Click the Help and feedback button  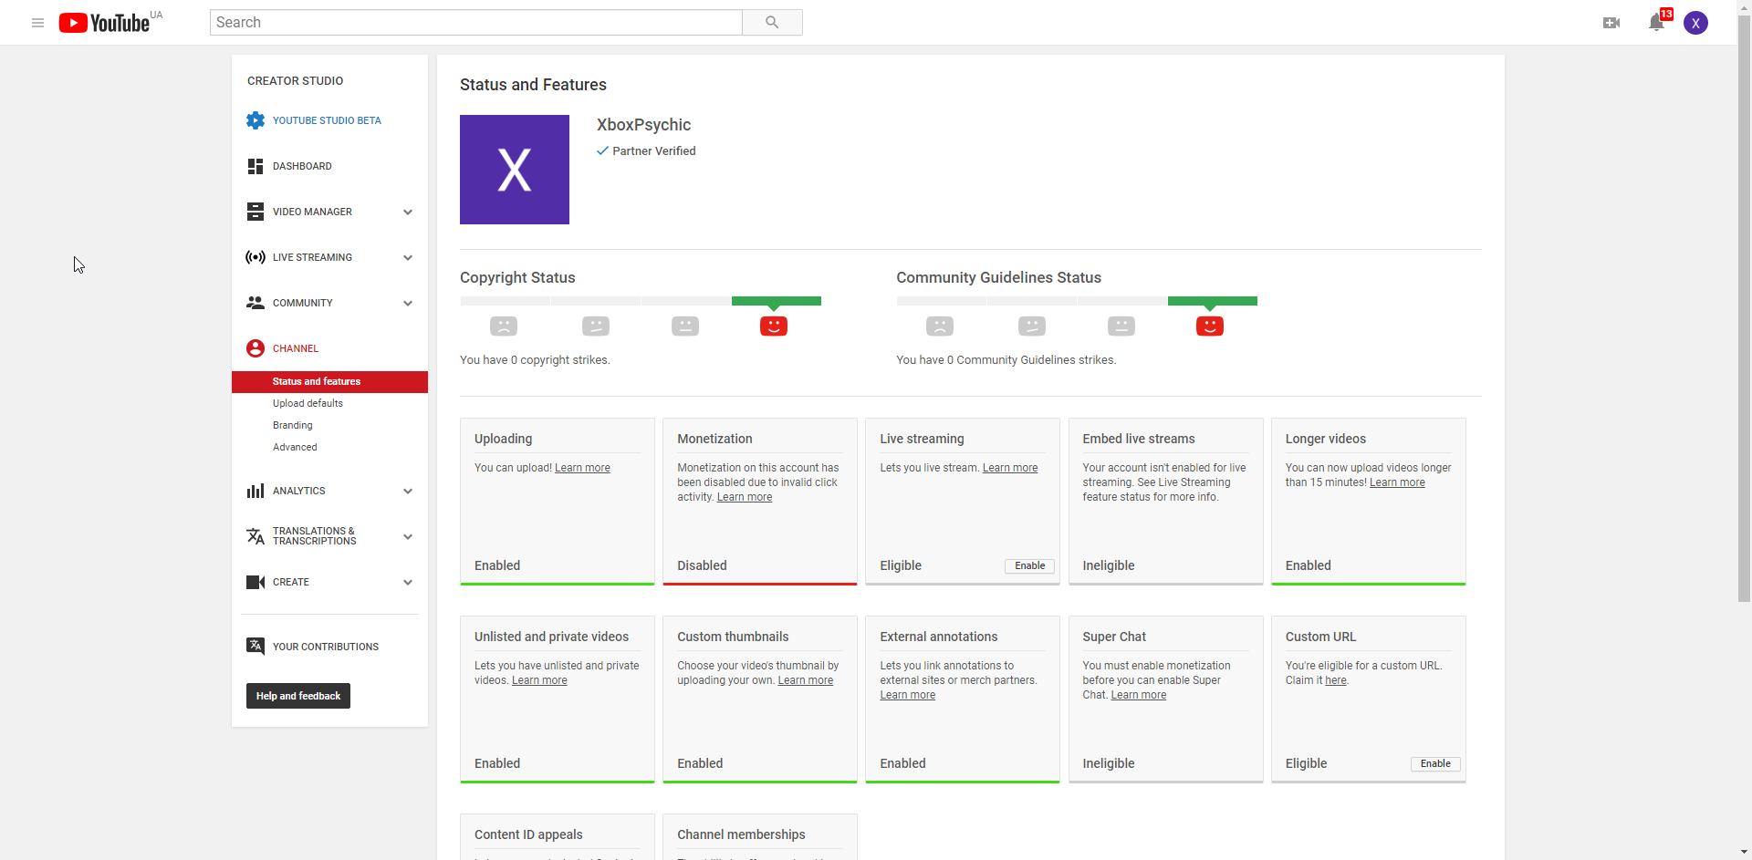click(x=298, y=696)
